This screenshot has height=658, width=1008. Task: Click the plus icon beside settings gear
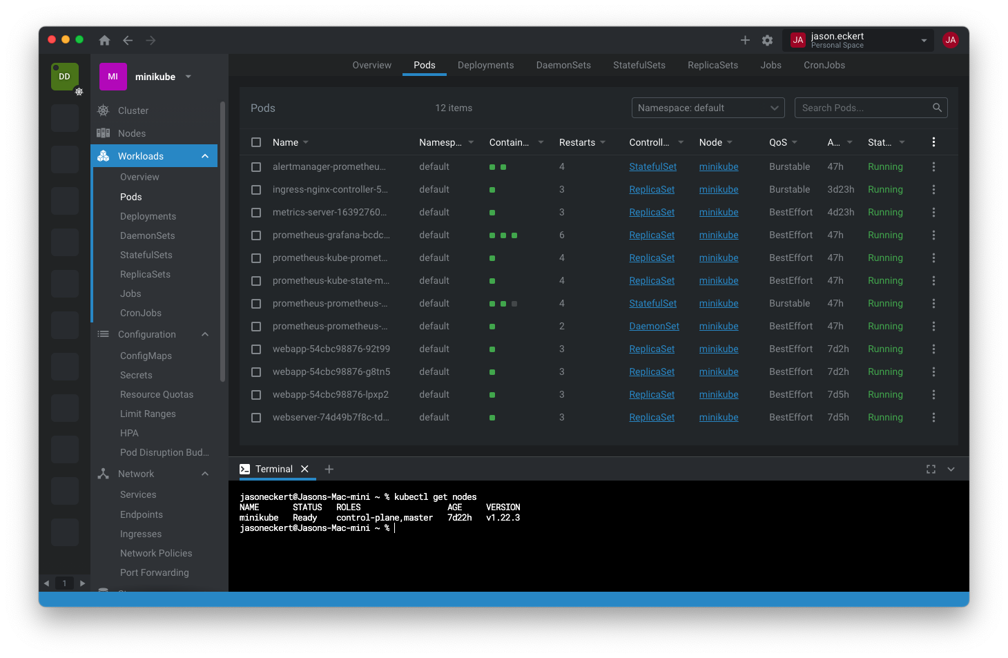pos(745,41)
